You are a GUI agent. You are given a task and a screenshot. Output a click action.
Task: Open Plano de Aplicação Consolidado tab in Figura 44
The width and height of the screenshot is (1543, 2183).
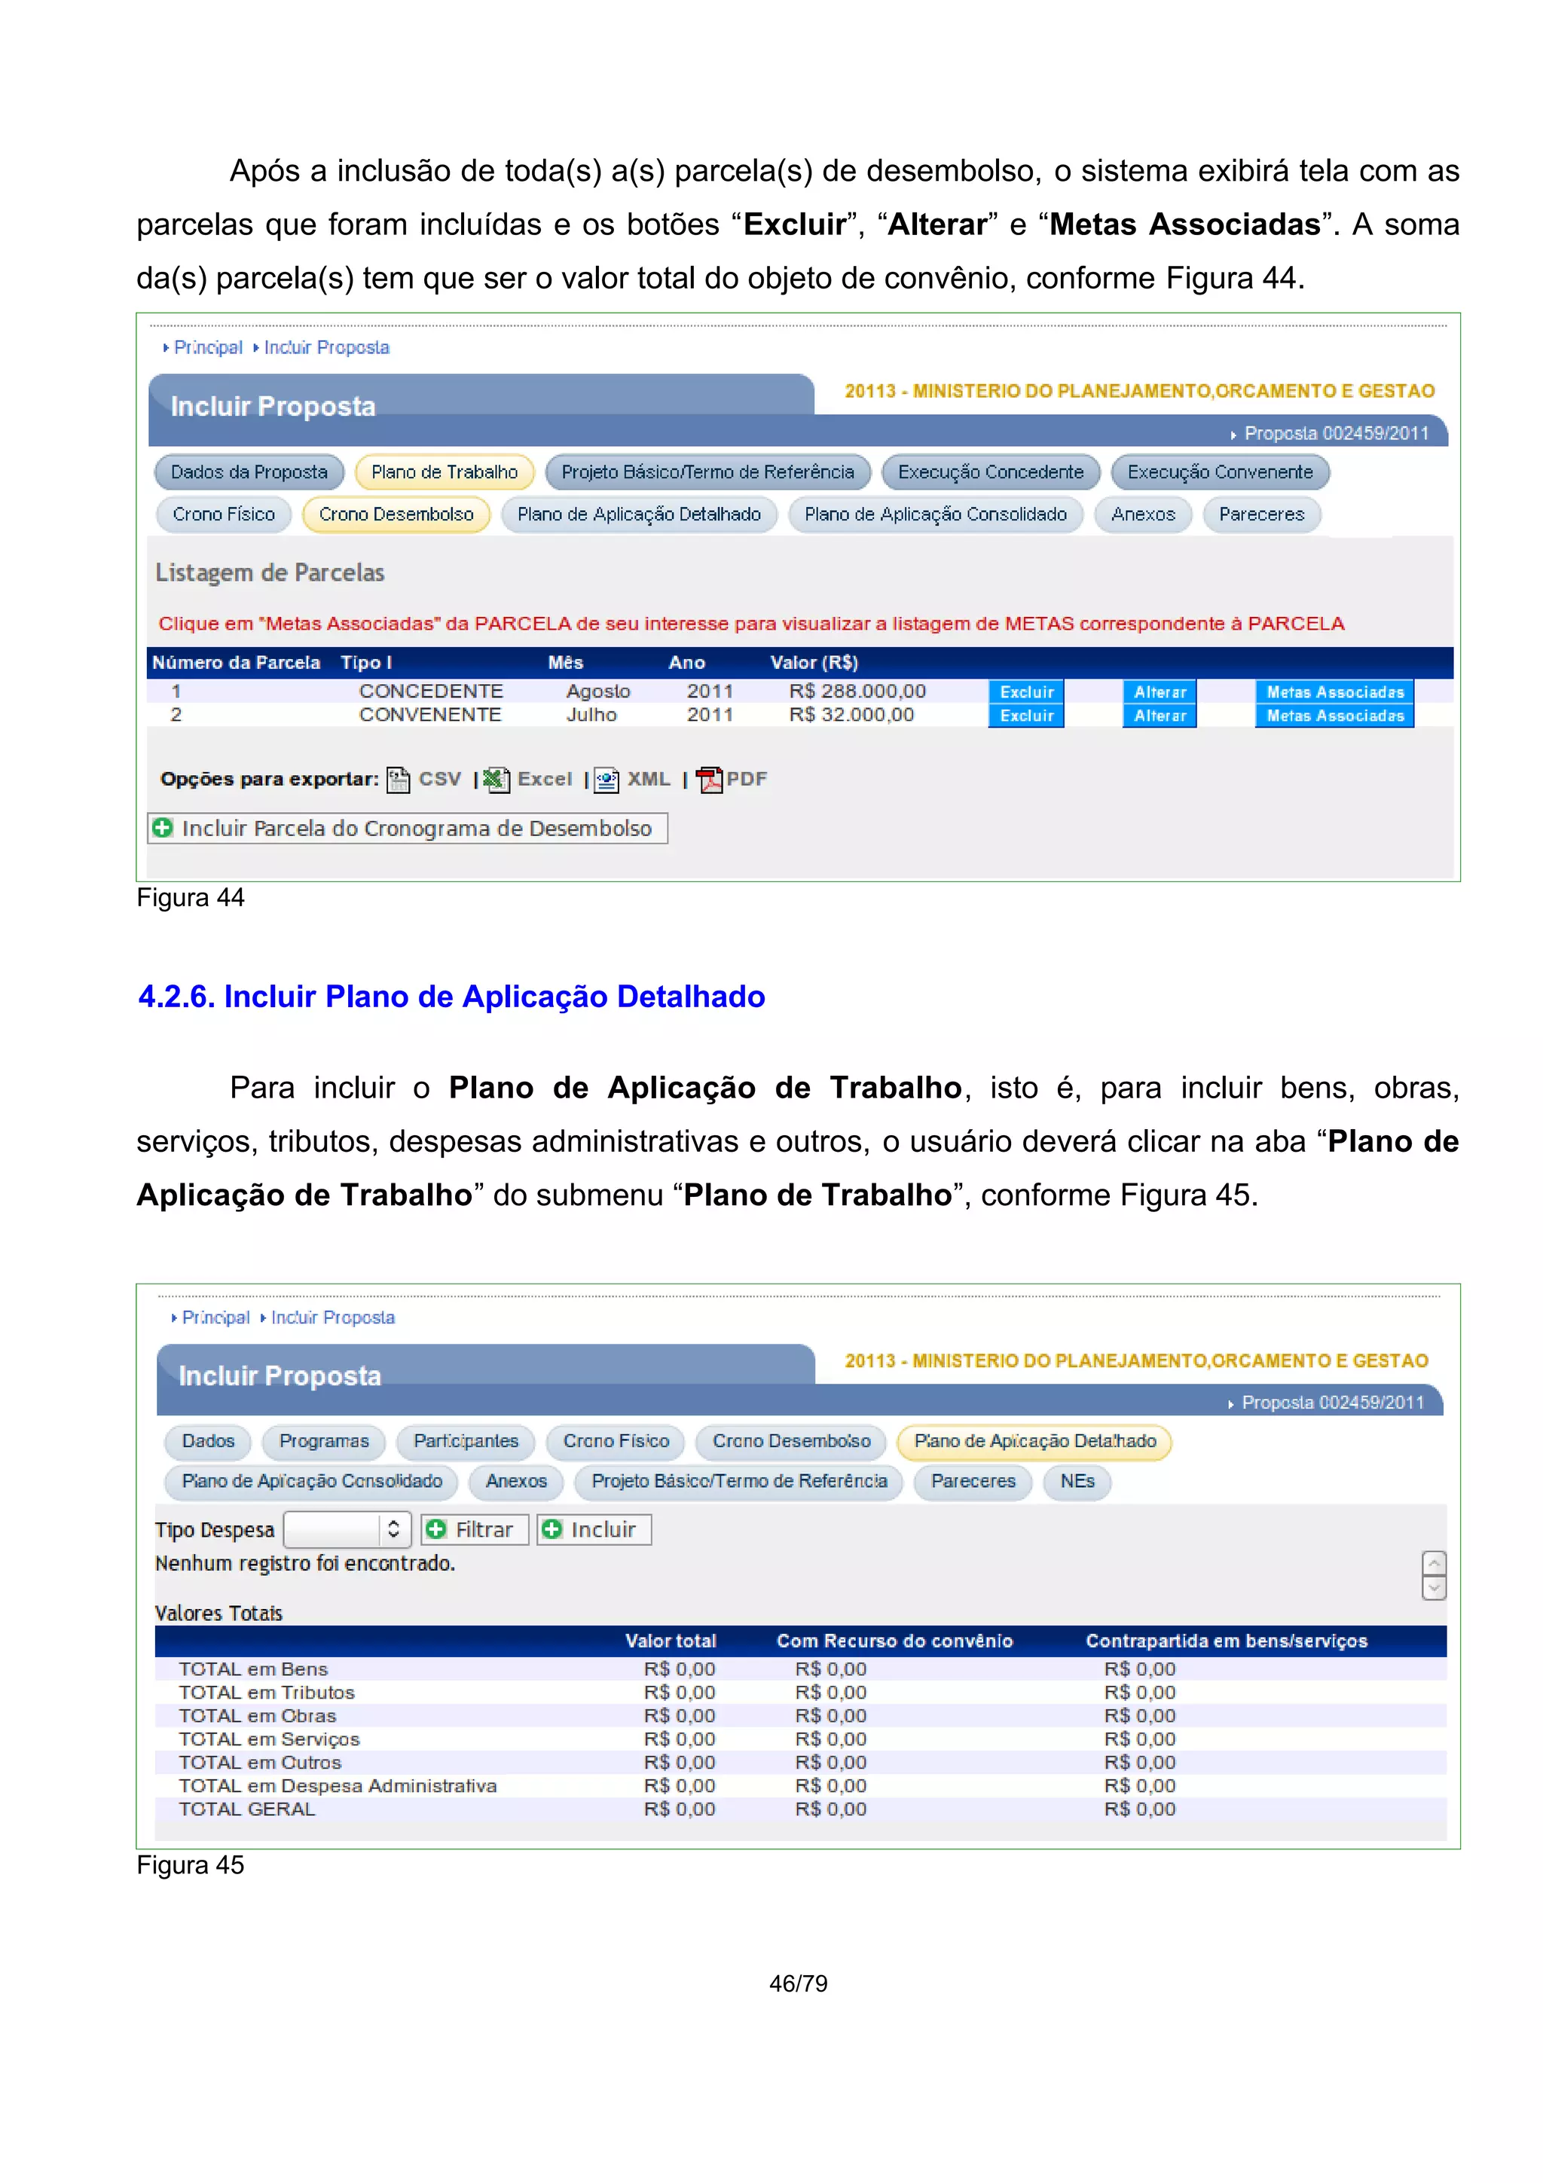(936, 514)
